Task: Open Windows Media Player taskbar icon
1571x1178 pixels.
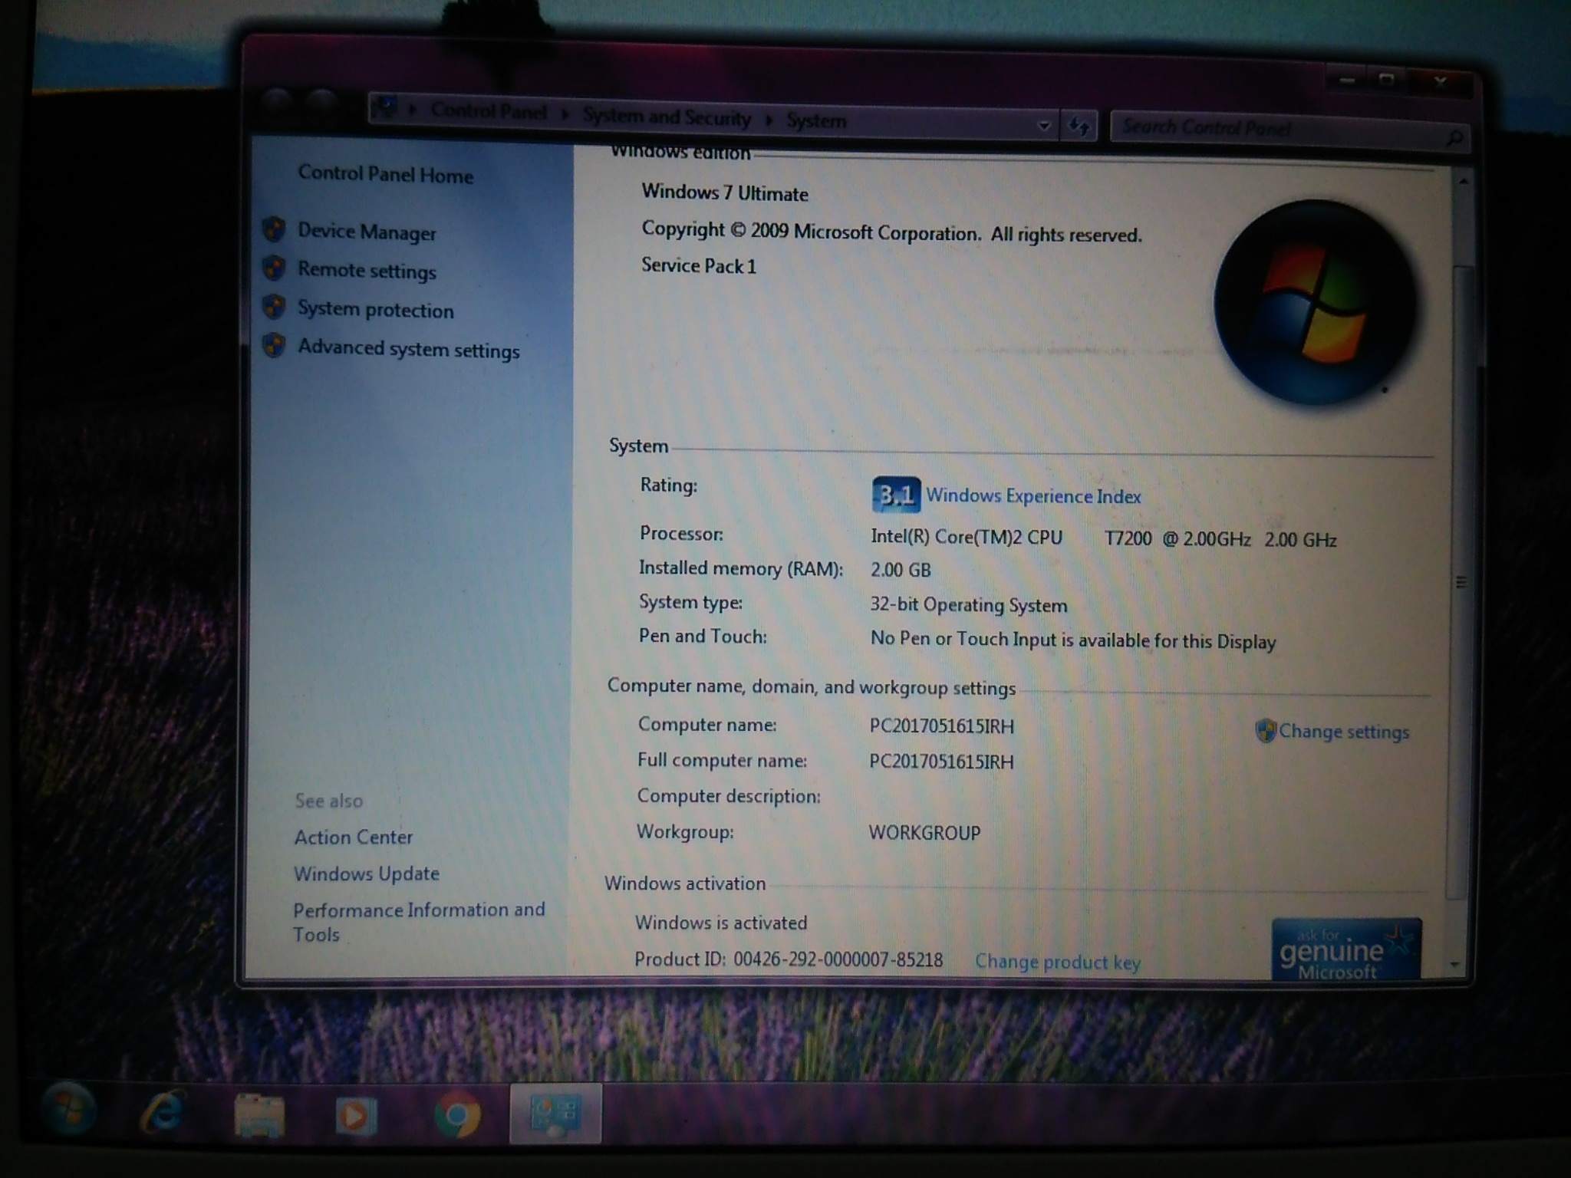Action: (x=356, y=1114)
